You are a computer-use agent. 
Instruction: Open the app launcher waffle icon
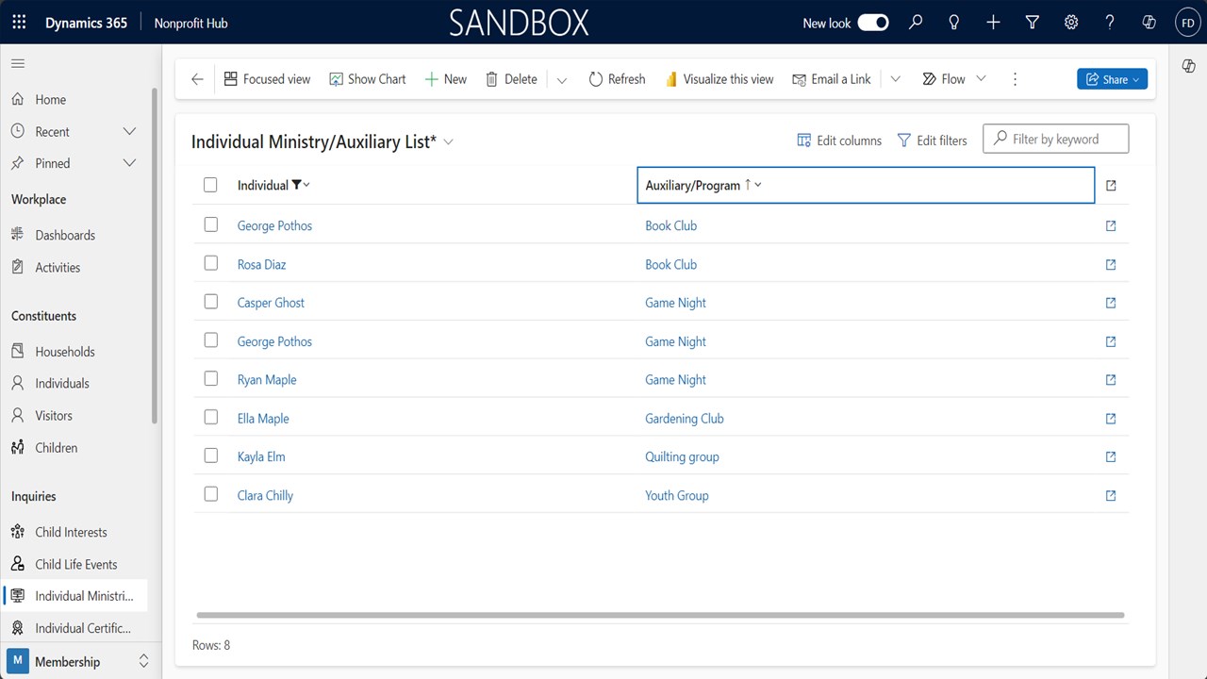(x=19, y=23)
